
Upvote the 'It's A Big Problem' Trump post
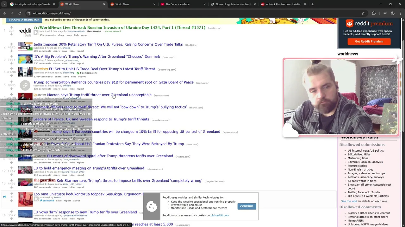point(11,56)
